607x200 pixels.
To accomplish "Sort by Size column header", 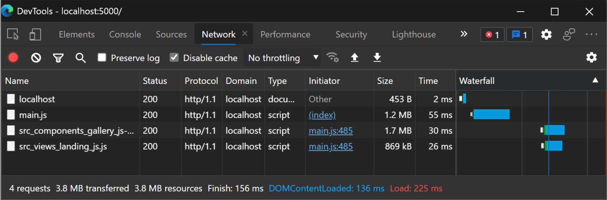I will coord(395,81).
